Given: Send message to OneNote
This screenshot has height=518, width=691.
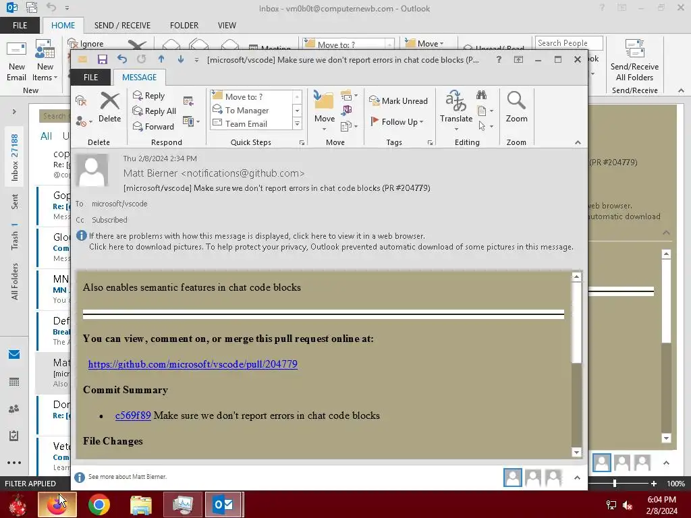Looking at the screenshot, I should [x=347, y=110].
